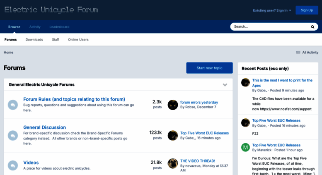Open novazeus's avatar beside THE VIDEO THREAD
Image resolution: width=322 pixels, height=175 pixels.
coord(173,163)
